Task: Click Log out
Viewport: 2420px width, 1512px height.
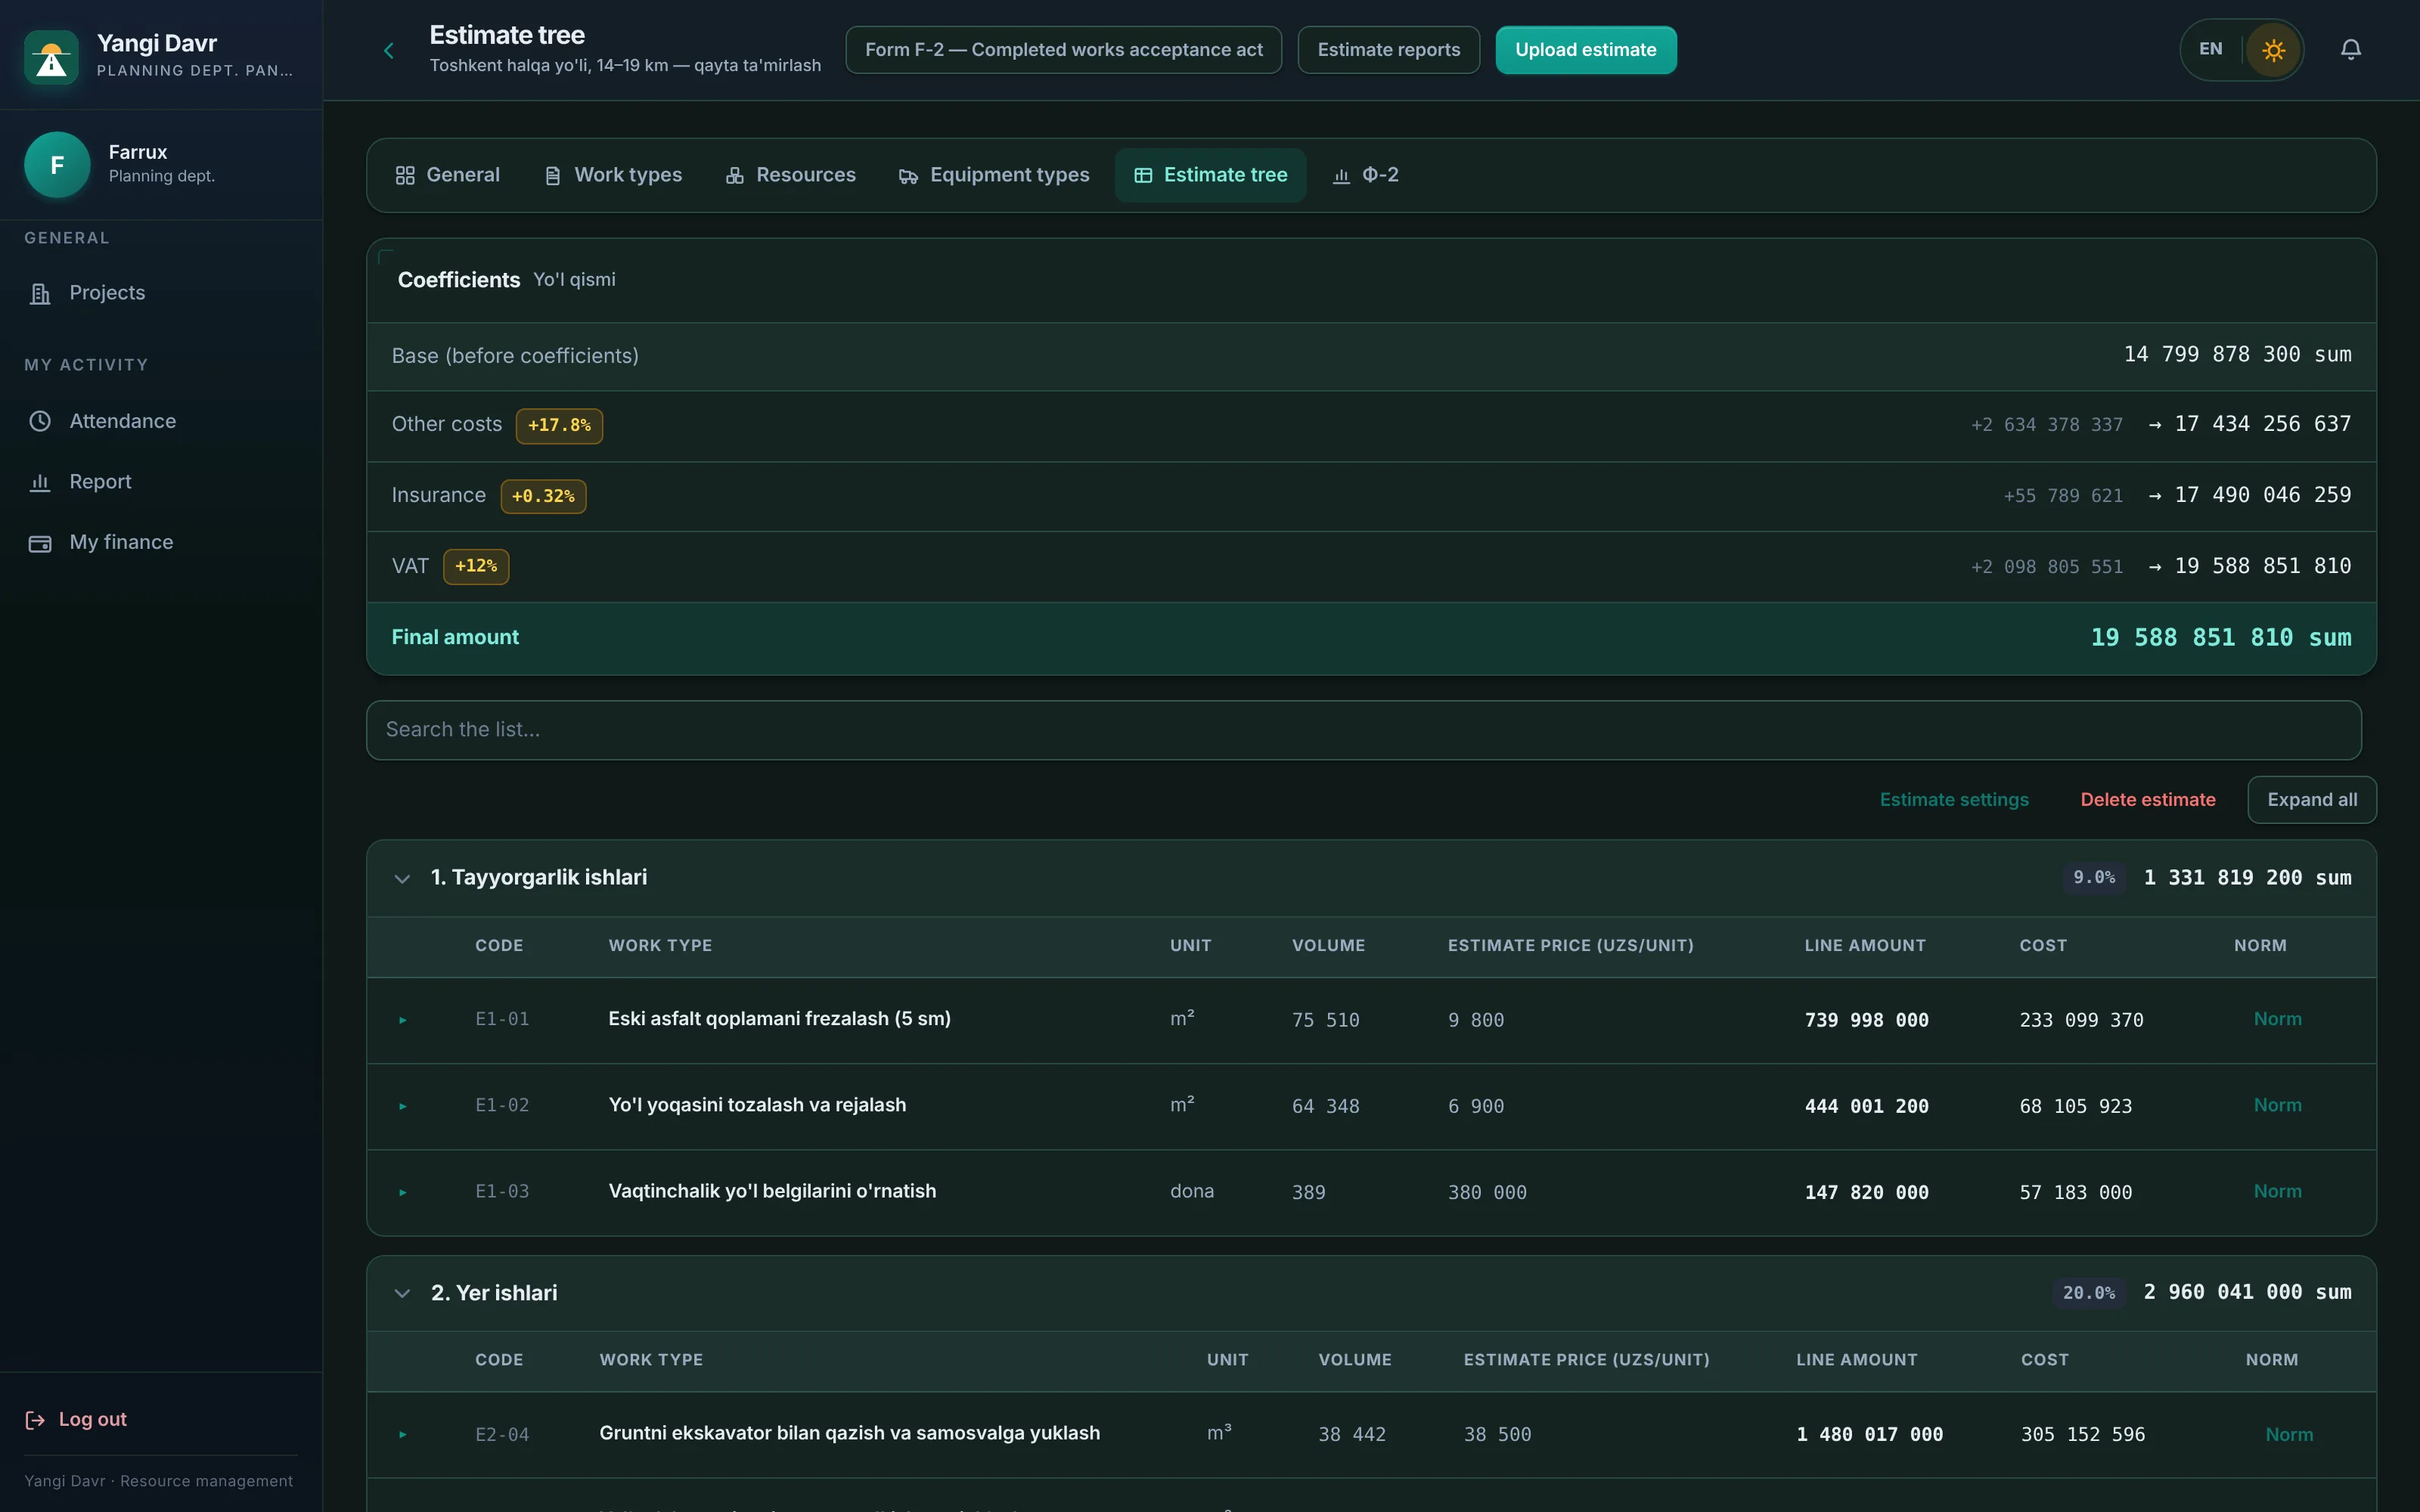Action: pyautogui.click(x=76, y=1419)
